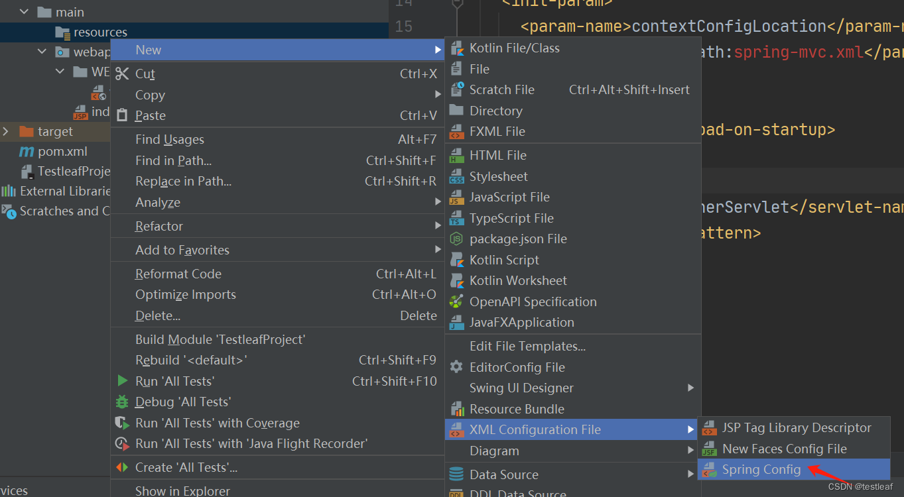Select Build Module 'TestleafProject'

tap(277, 339)
